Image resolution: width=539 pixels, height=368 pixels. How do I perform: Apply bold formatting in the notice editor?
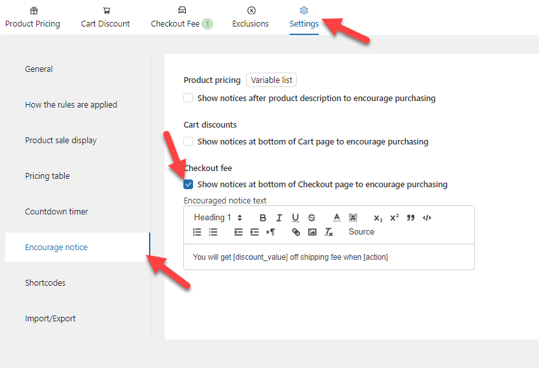pos(262,218)
